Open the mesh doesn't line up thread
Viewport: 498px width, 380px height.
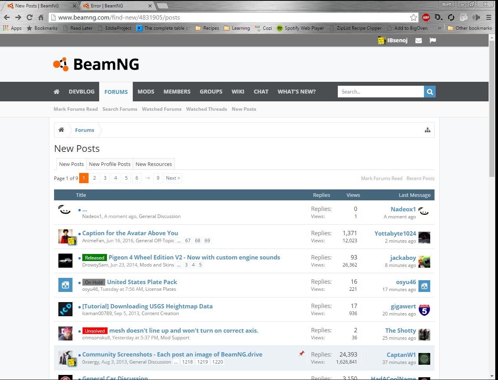[184, 330]
